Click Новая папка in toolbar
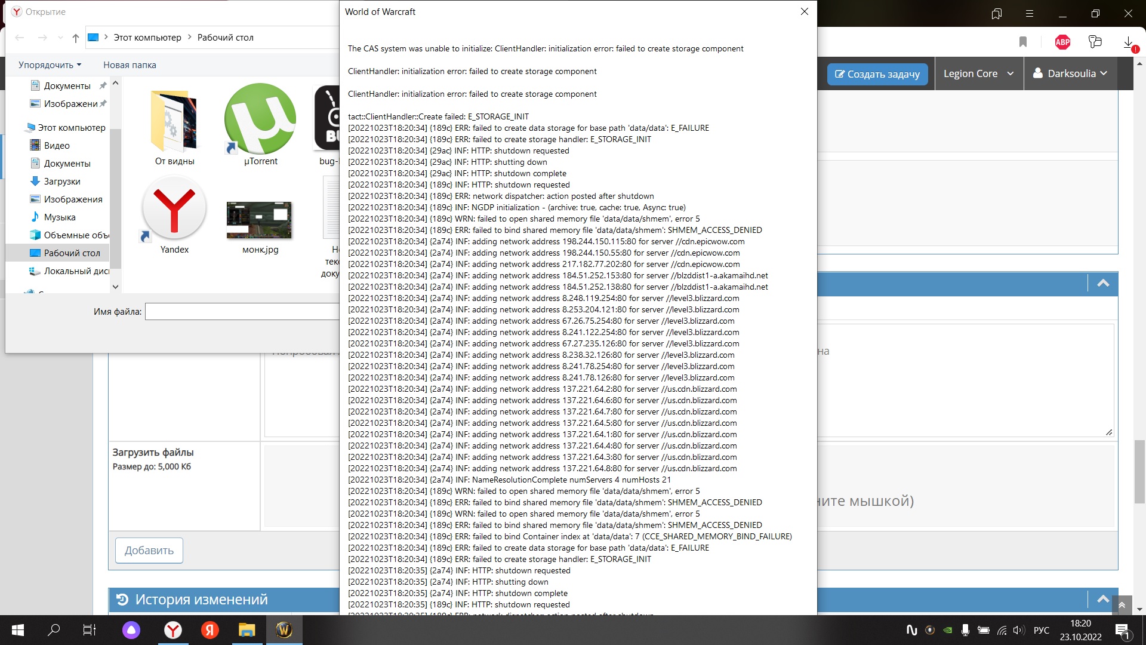The height and width of the screenshot is (645, 1146). click(x=130, y=65)
